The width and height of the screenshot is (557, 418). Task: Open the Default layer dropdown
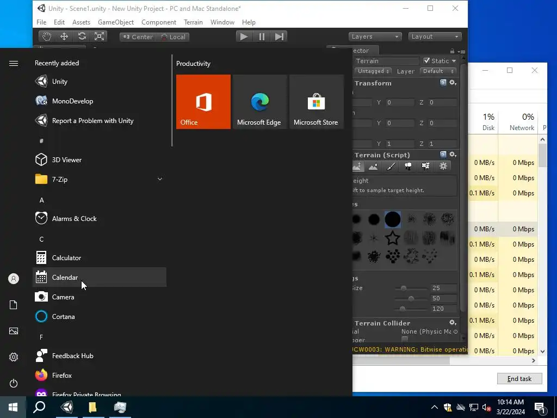click(x=438, y=71)
